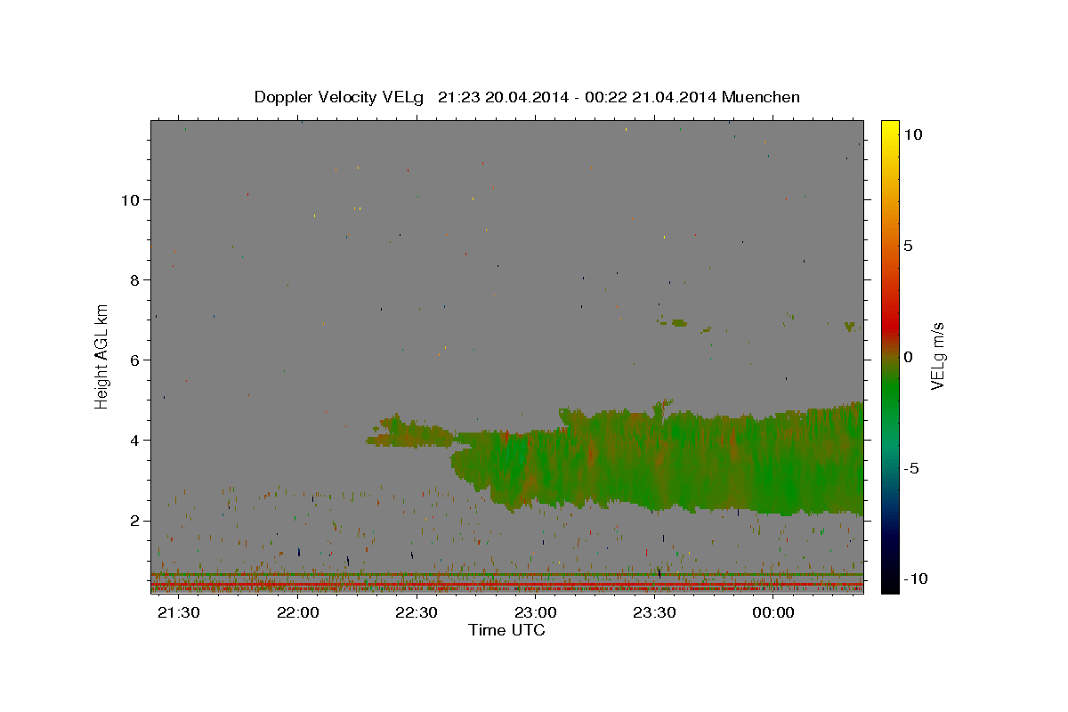
Task: Click the 00:00 time tick label
Action: (773, 613)
